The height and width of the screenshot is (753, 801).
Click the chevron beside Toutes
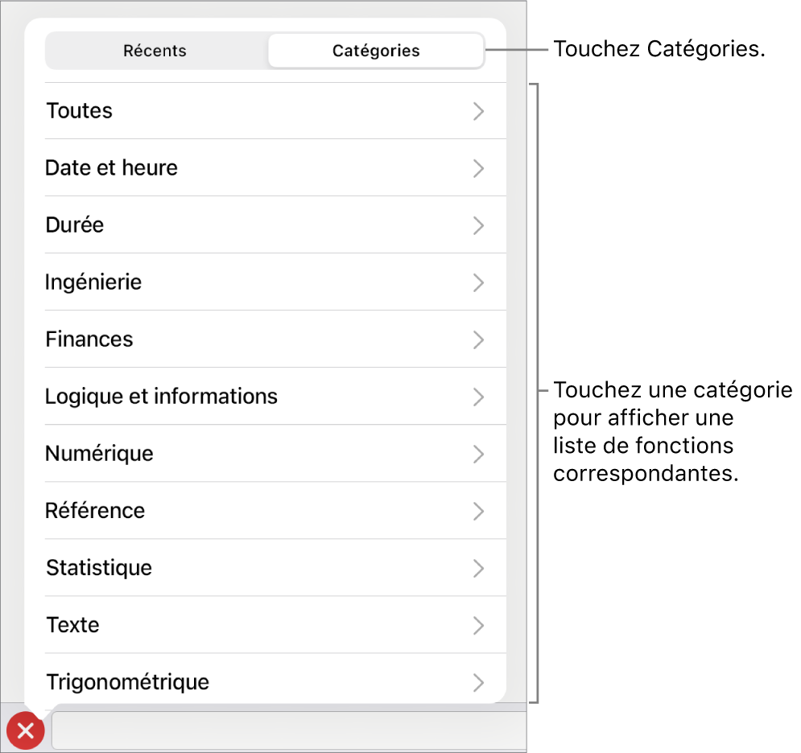[478, 111]
